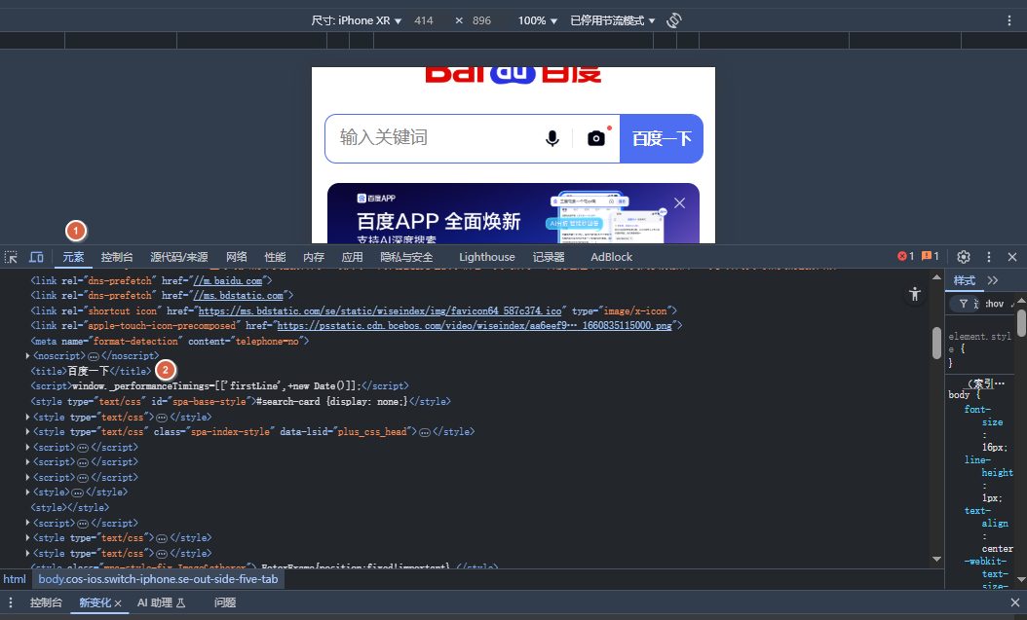Close the bottom drawer panel
The image size is (1027, 620).
pos(1014,602)
